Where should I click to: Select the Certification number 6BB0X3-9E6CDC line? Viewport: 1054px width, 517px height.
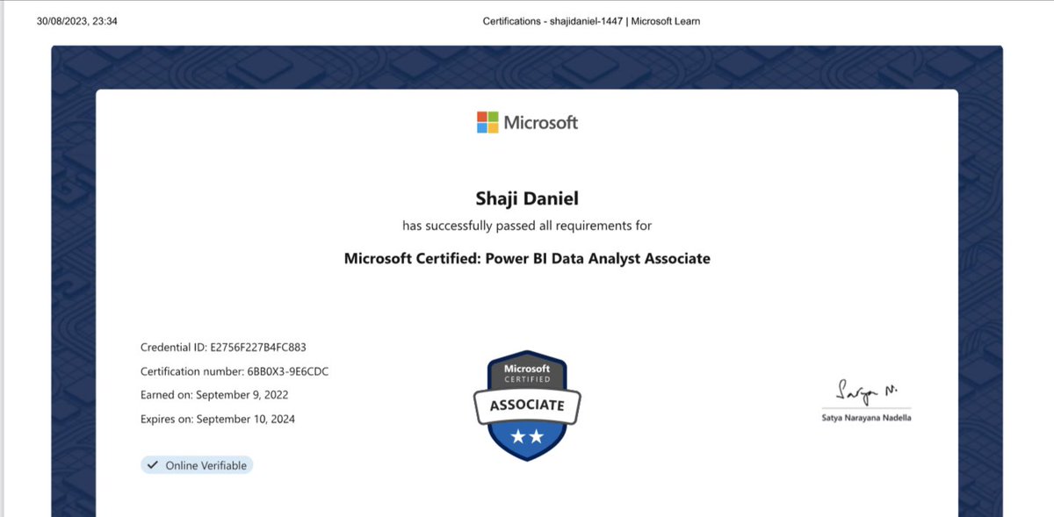click(x=235, y=371)
